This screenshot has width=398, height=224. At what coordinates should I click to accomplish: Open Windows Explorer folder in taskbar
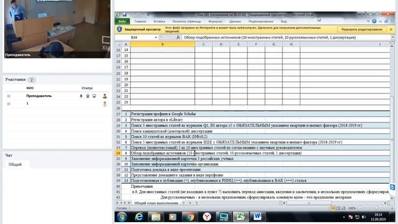click(156, 217)
